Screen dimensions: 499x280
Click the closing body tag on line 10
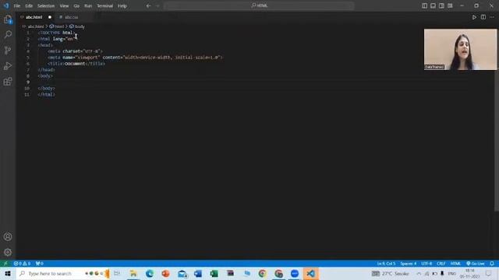pyautogui.click(x=47, y=88)
